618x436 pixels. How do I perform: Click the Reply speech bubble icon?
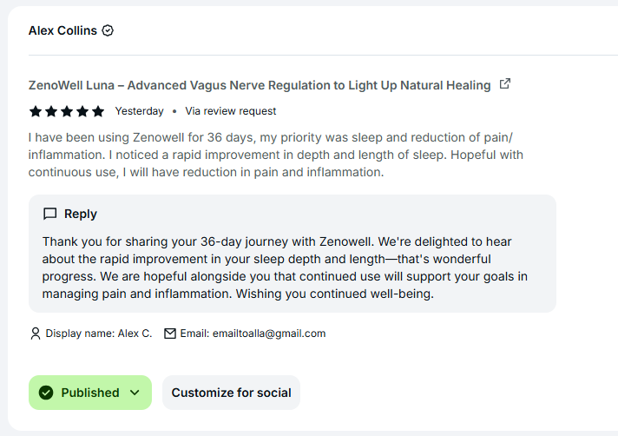50,214
